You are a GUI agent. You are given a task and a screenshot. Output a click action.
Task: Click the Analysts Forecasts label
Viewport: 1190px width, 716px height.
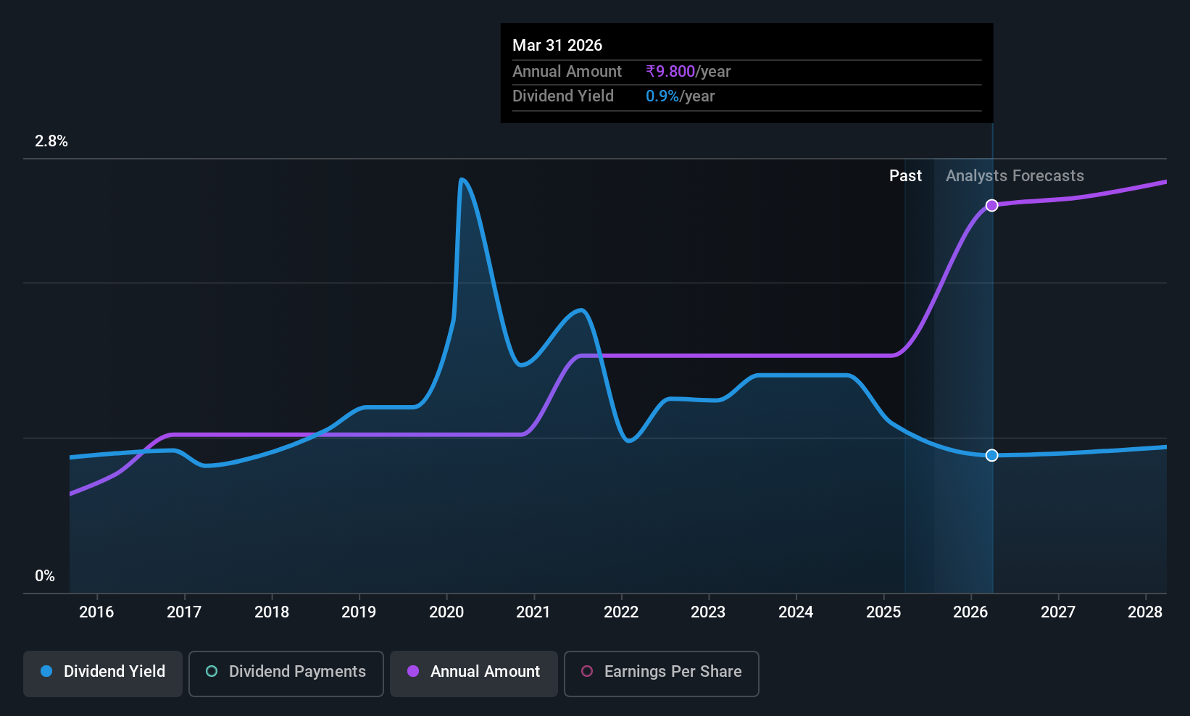point(1015,175)
